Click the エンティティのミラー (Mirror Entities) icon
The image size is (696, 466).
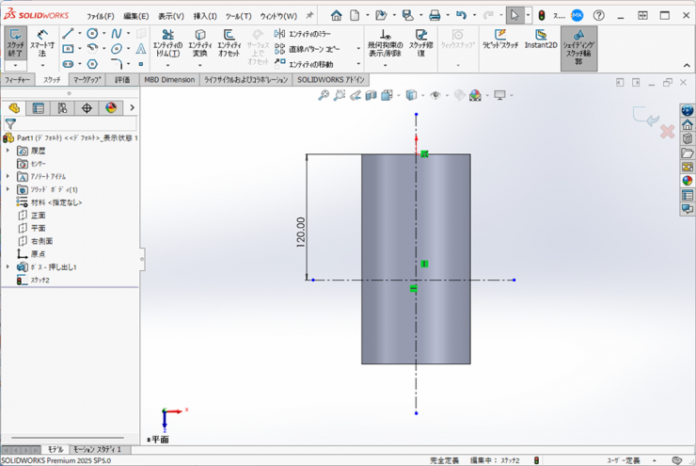pos(279,34)
